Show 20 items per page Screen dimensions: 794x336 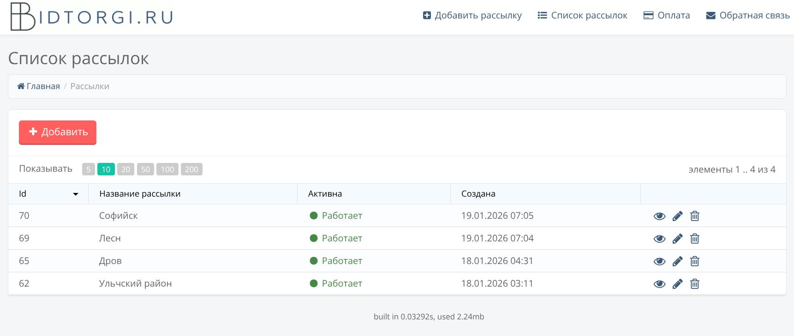point(125,169)
